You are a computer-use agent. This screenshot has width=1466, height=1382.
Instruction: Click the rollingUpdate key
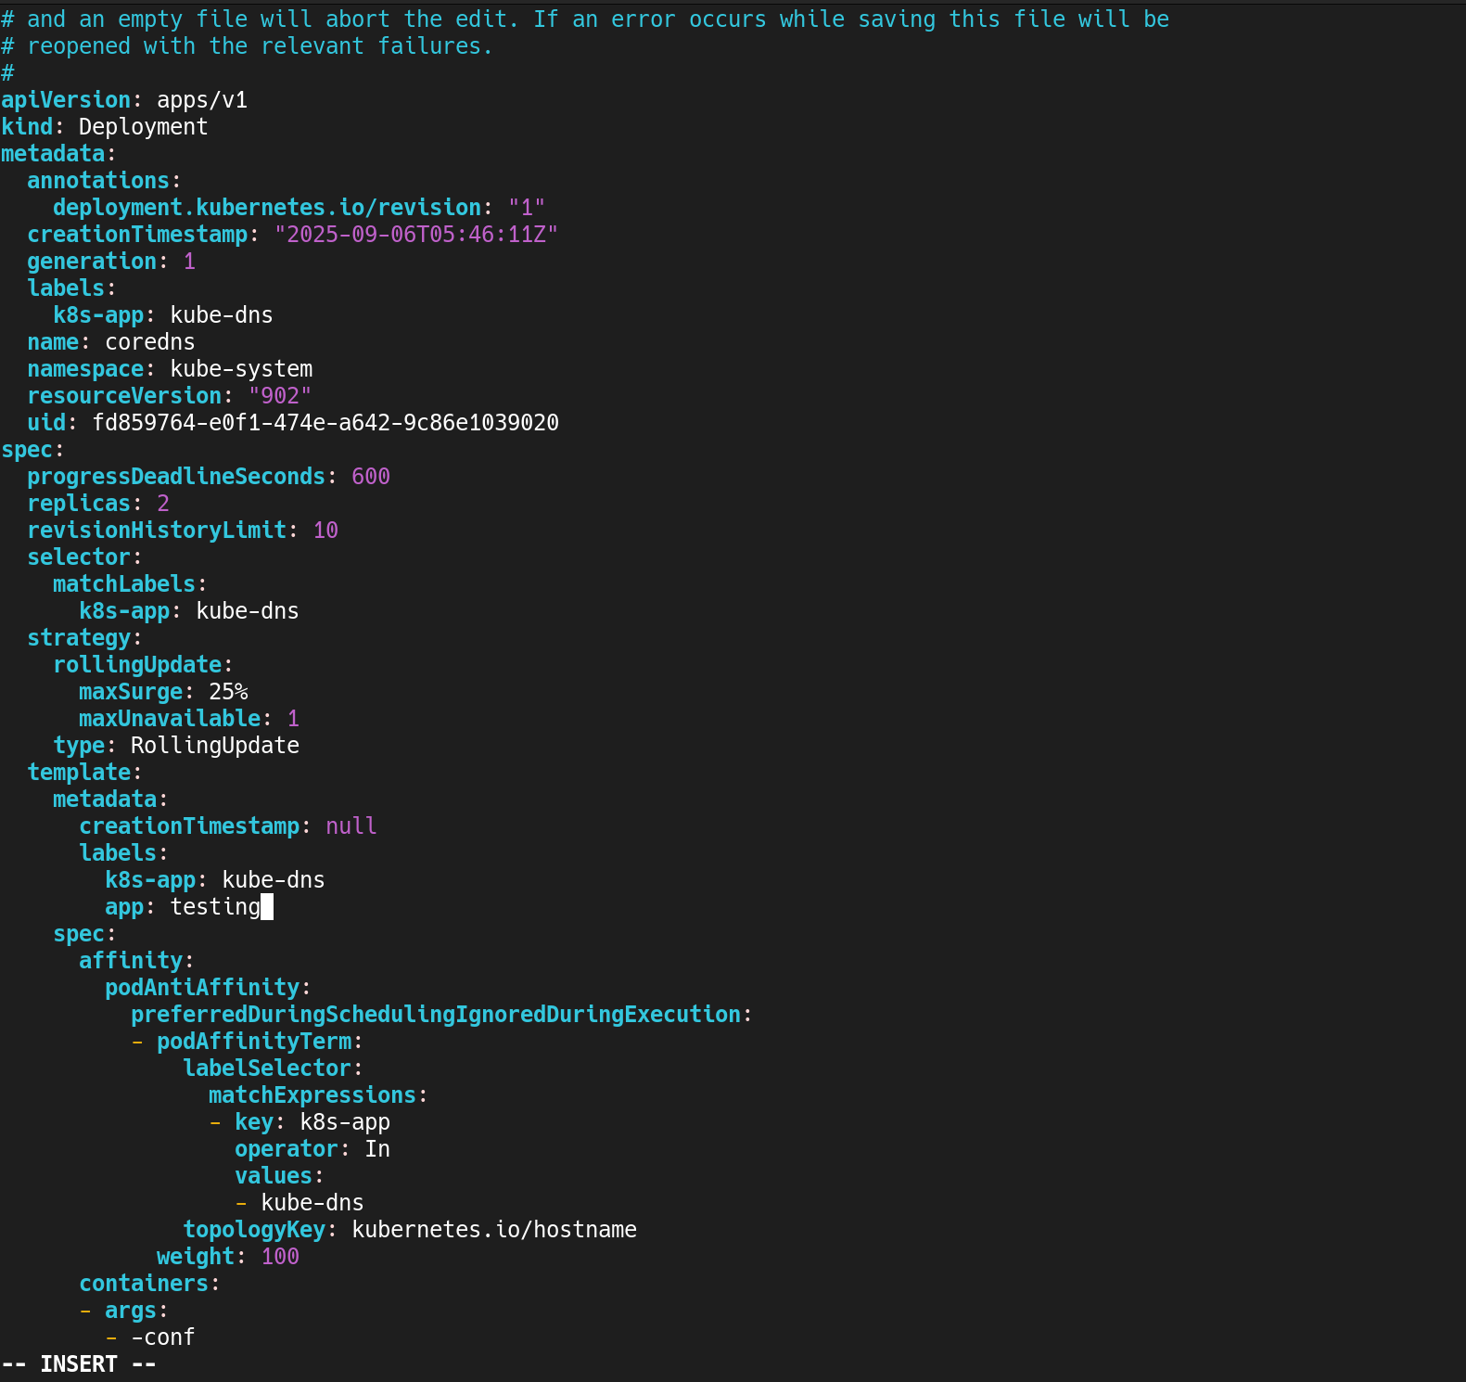coord(137,665)
